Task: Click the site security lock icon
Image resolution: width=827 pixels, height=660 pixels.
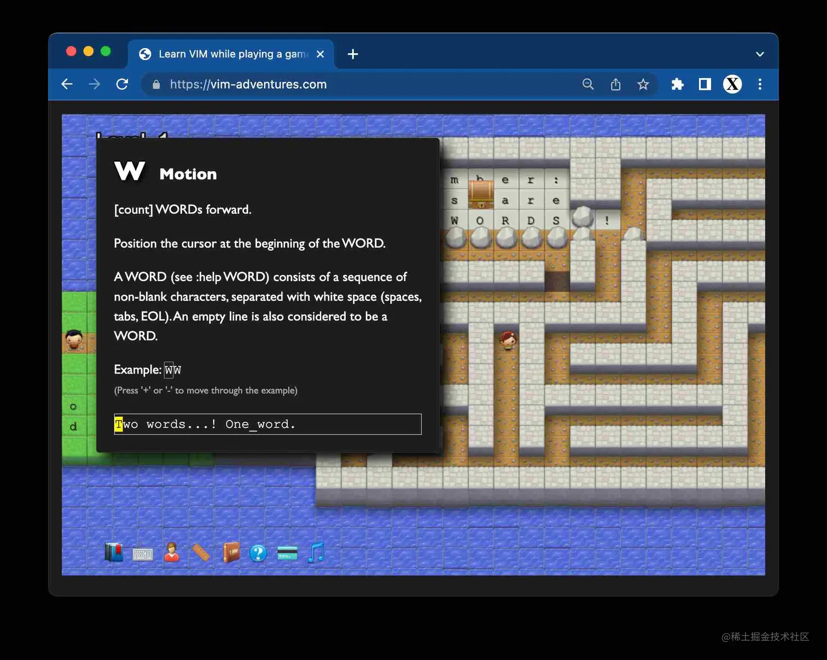Action: click(155, 84)
